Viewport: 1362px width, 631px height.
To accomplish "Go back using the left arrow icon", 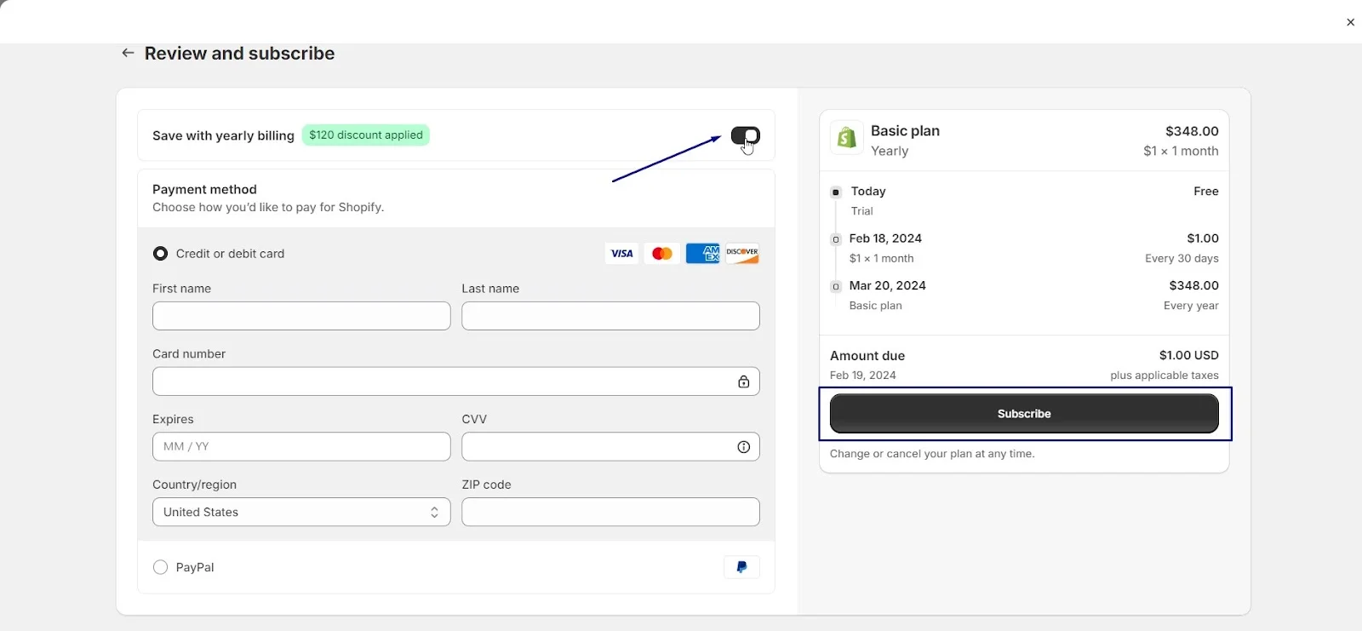I will coord(128,53).
